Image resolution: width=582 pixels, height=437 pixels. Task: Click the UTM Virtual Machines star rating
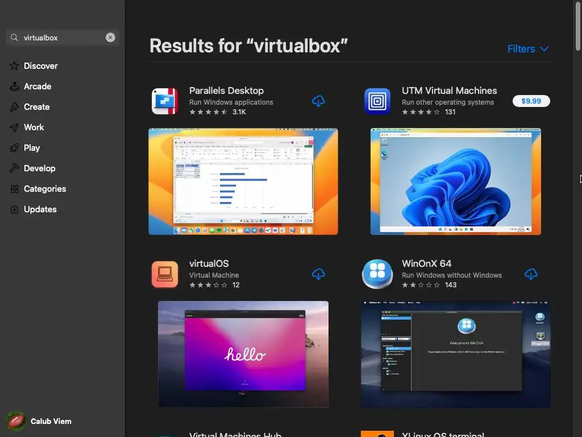(421, 112)
